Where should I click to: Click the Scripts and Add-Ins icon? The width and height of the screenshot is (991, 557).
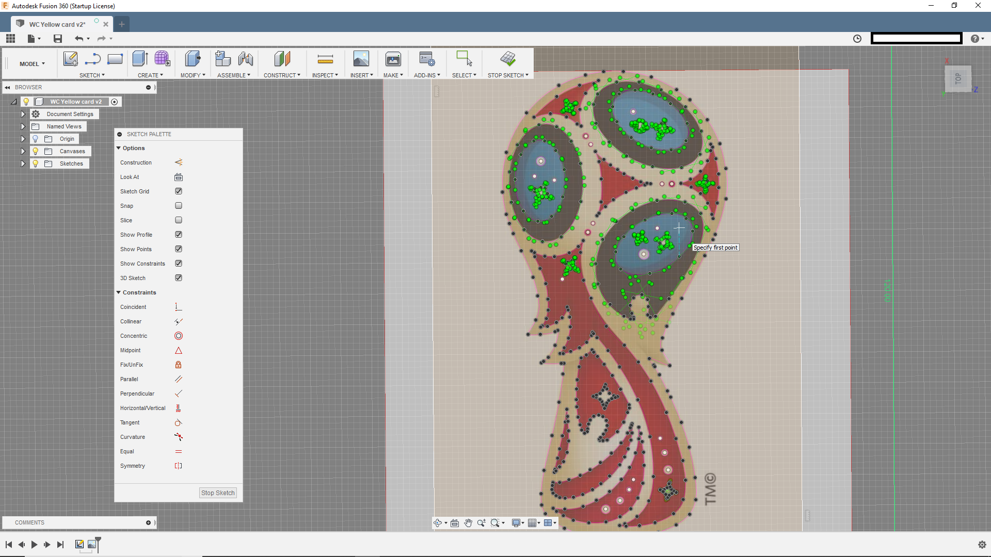point(427,59)
